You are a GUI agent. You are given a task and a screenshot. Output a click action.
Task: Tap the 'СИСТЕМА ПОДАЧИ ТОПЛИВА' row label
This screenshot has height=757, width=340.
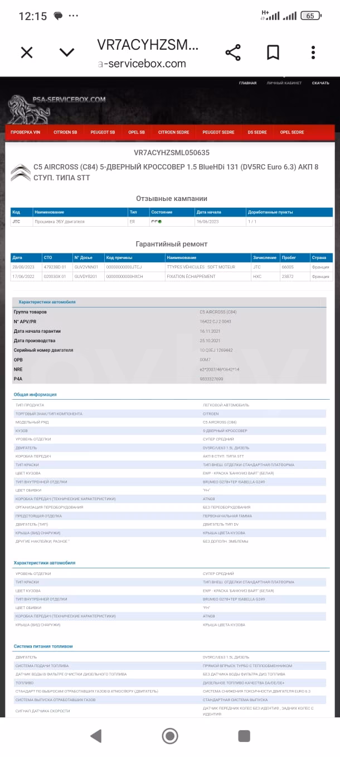pos(42,666)
